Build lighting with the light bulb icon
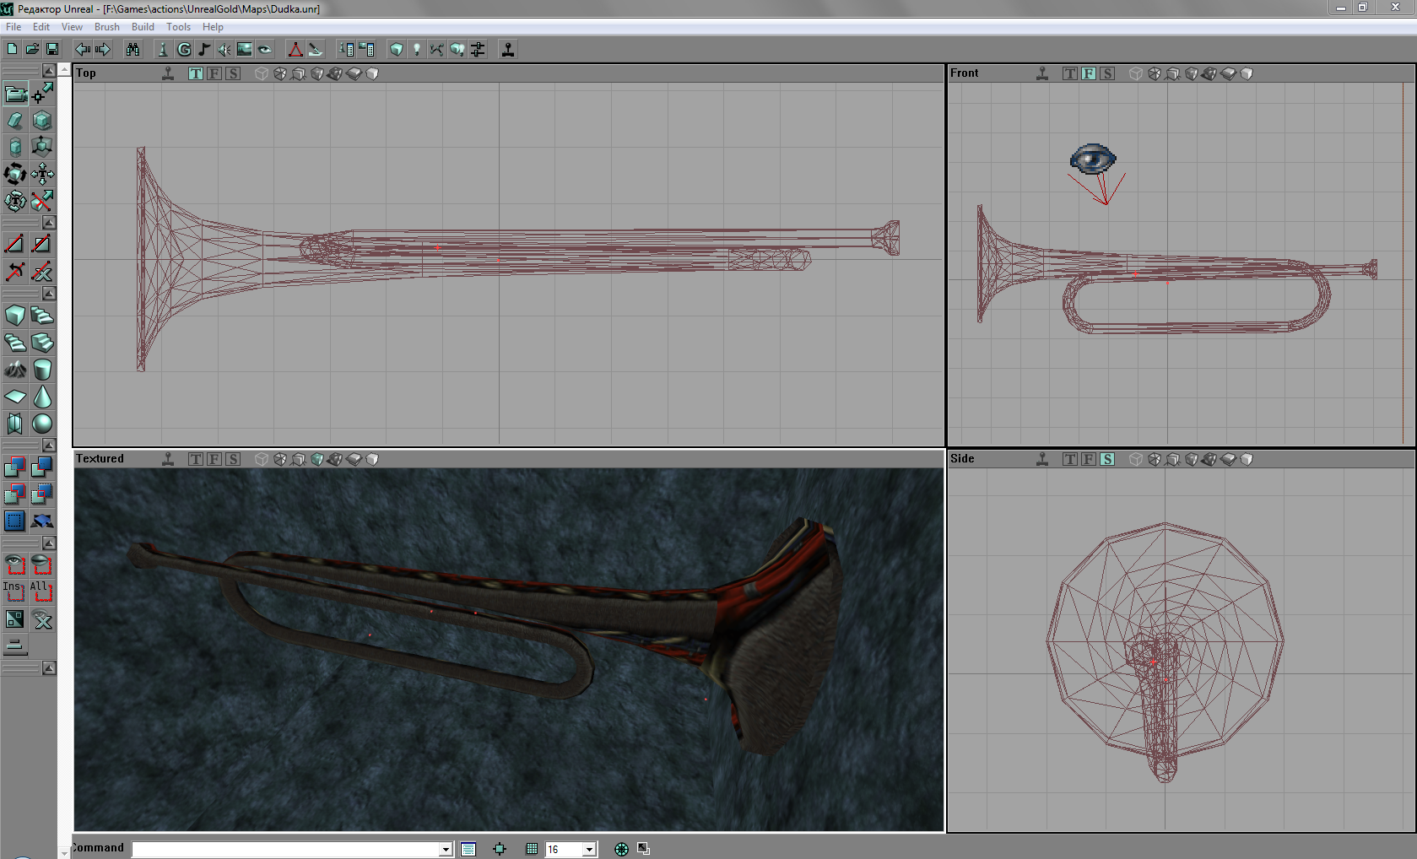This screenshot has height=859, width=1417. click(417, 50)
